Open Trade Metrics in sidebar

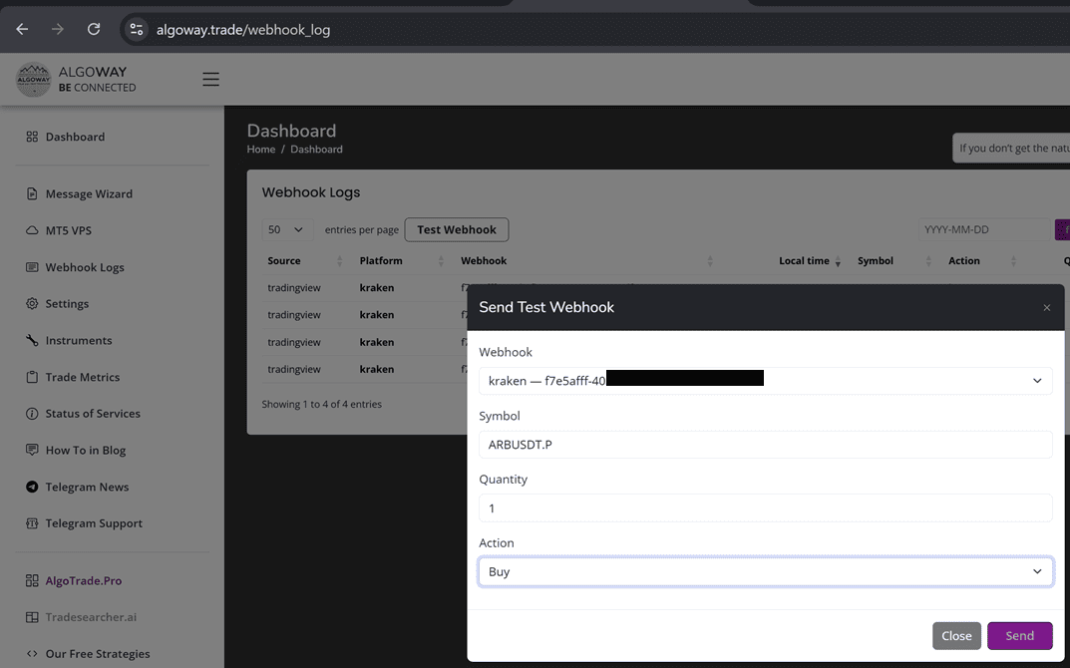pyautogui.click(x=83, y=377)
